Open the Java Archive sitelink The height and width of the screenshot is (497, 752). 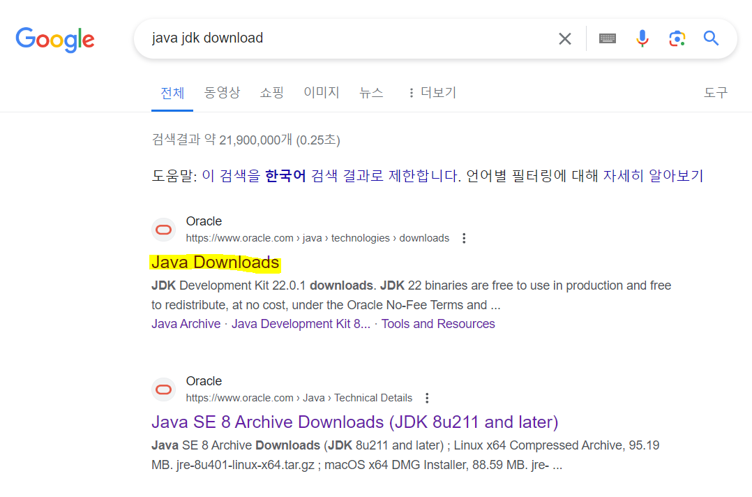(186, 325)
